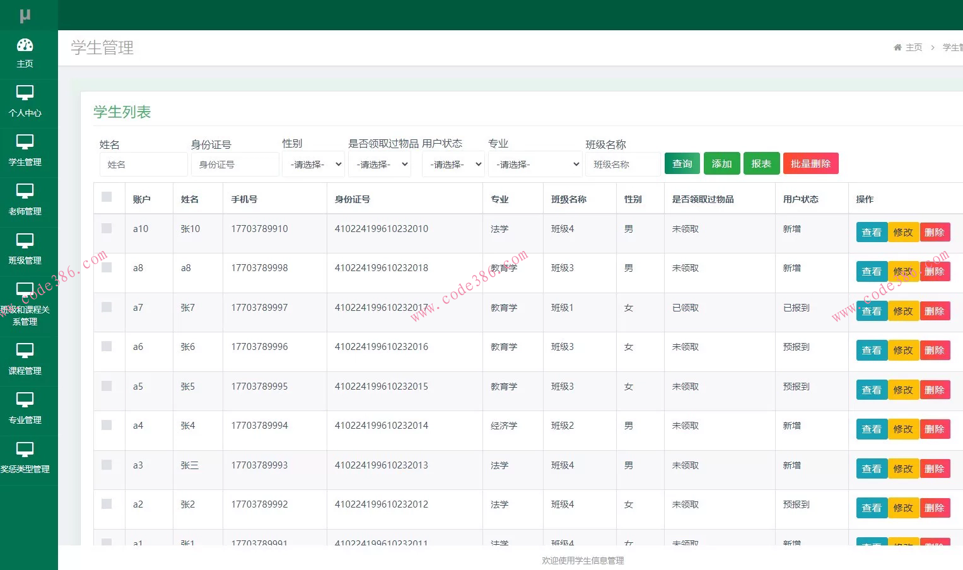Click 修改 button for student a4

click(902, 429)
